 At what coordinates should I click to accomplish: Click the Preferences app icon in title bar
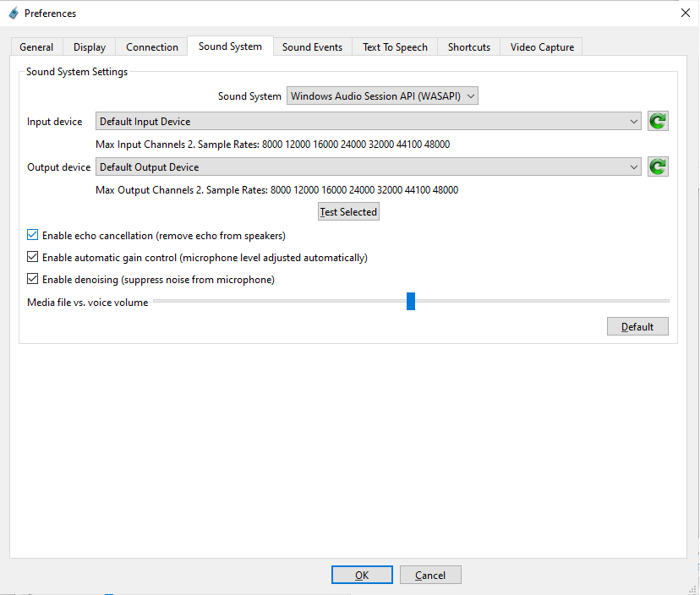13,14
